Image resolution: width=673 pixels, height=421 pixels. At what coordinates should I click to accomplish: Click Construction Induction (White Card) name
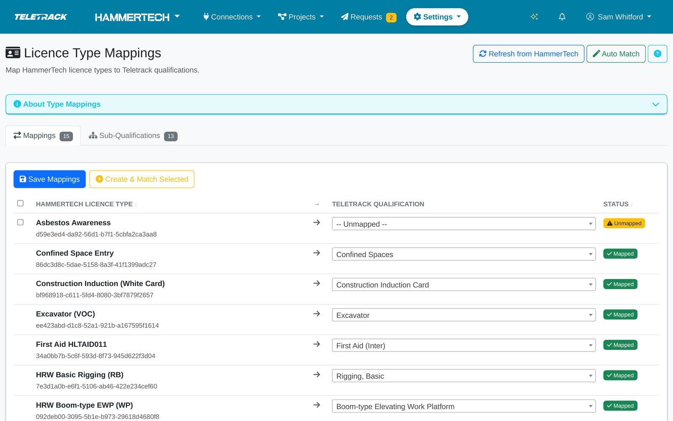click(100, 283)
